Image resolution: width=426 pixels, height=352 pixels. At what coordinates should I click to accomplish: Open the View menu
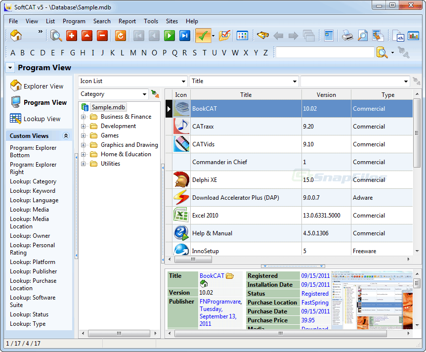(32, 21)
